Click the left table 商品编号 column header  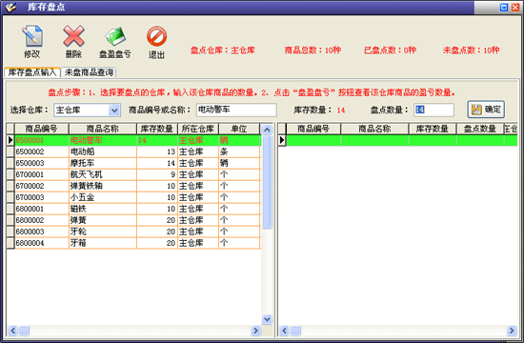click(41, 129)
